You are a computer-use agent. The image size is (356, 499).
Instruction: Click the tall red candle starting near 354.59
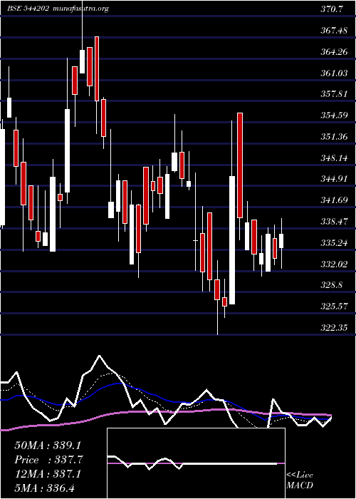(240, 165)
